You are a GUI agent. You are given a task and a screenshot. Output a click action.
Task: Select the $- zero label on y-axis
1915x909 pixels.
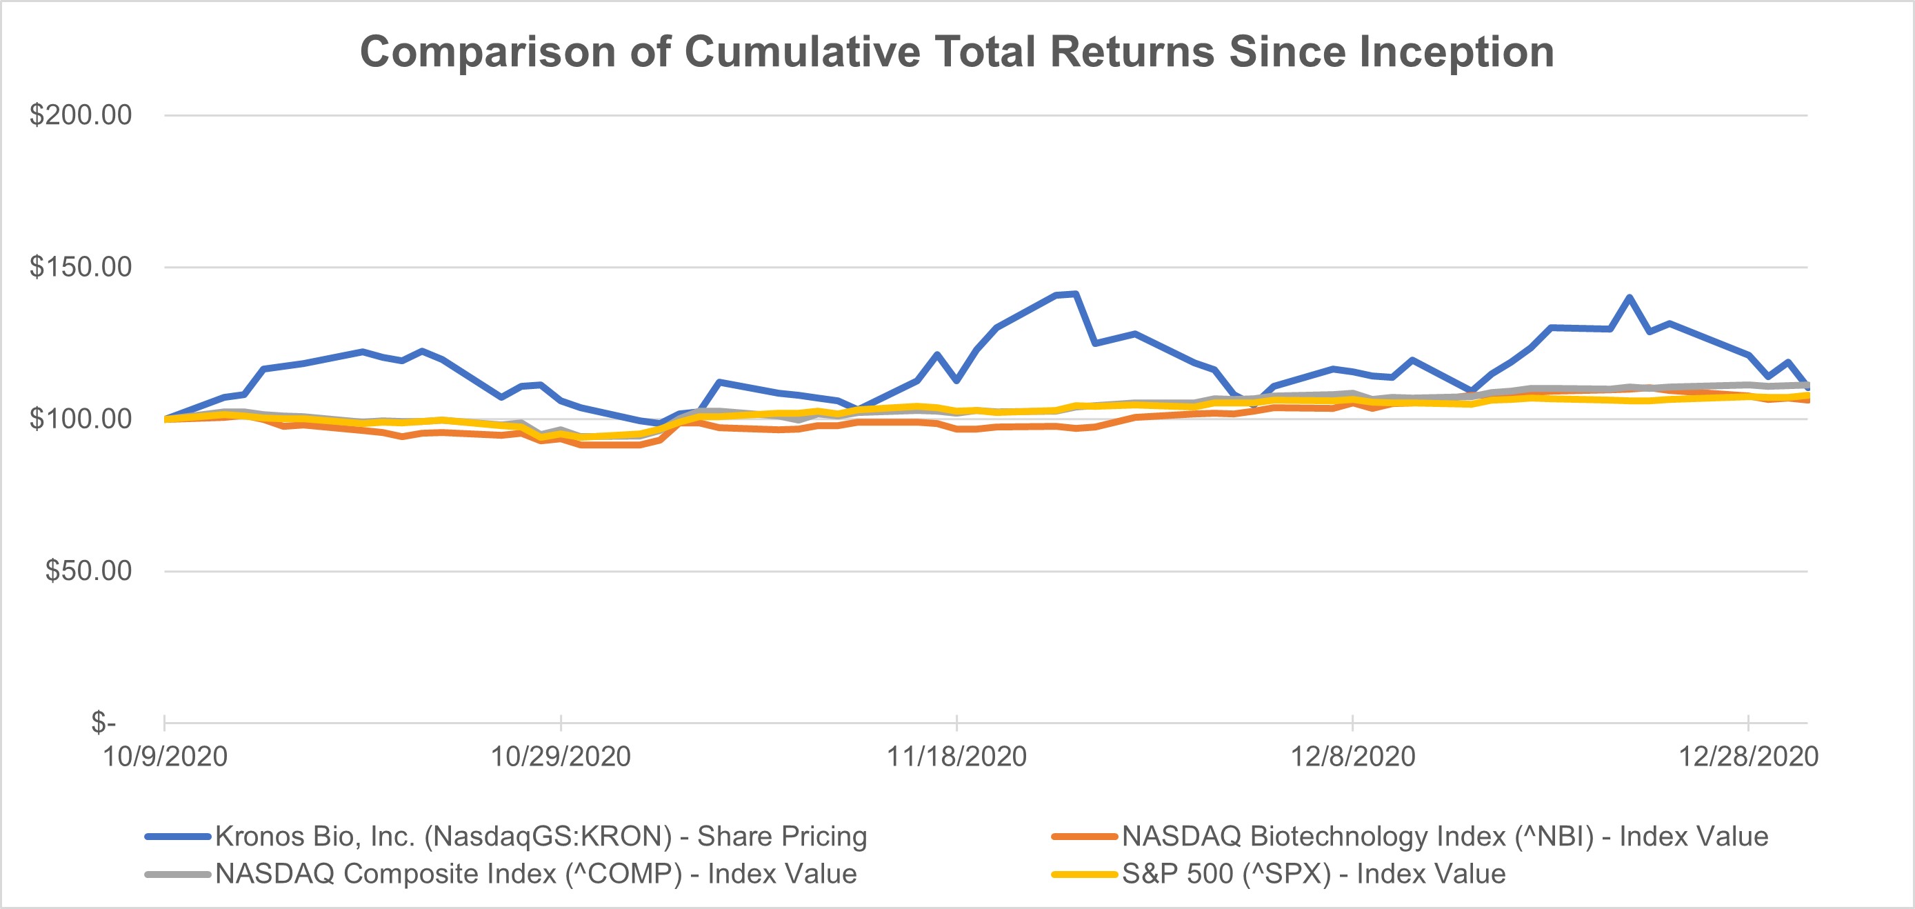(x=103, y=723)
